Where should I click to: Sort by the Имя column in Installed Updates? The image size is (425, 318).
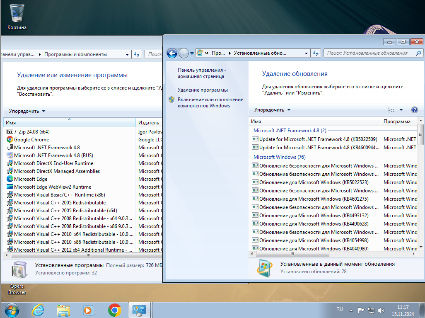(314, 121)
